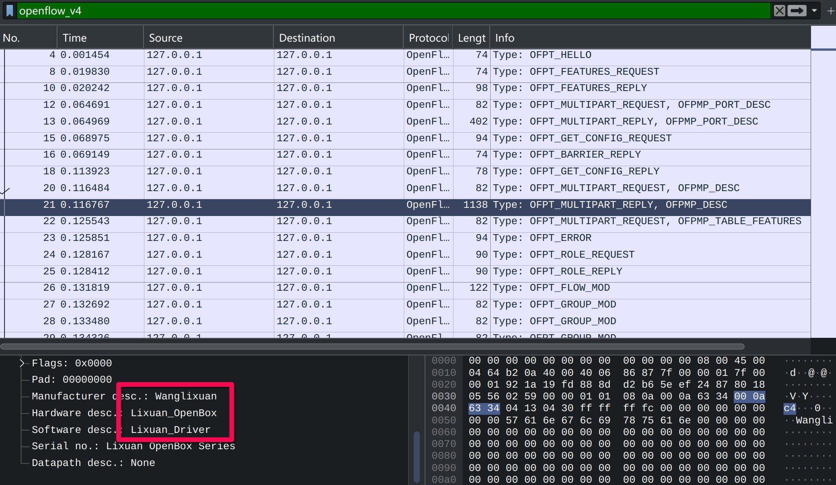The image size is (836, 485).
Task: Open the recent filters dropdown arrow
Action: click(814, 10)
